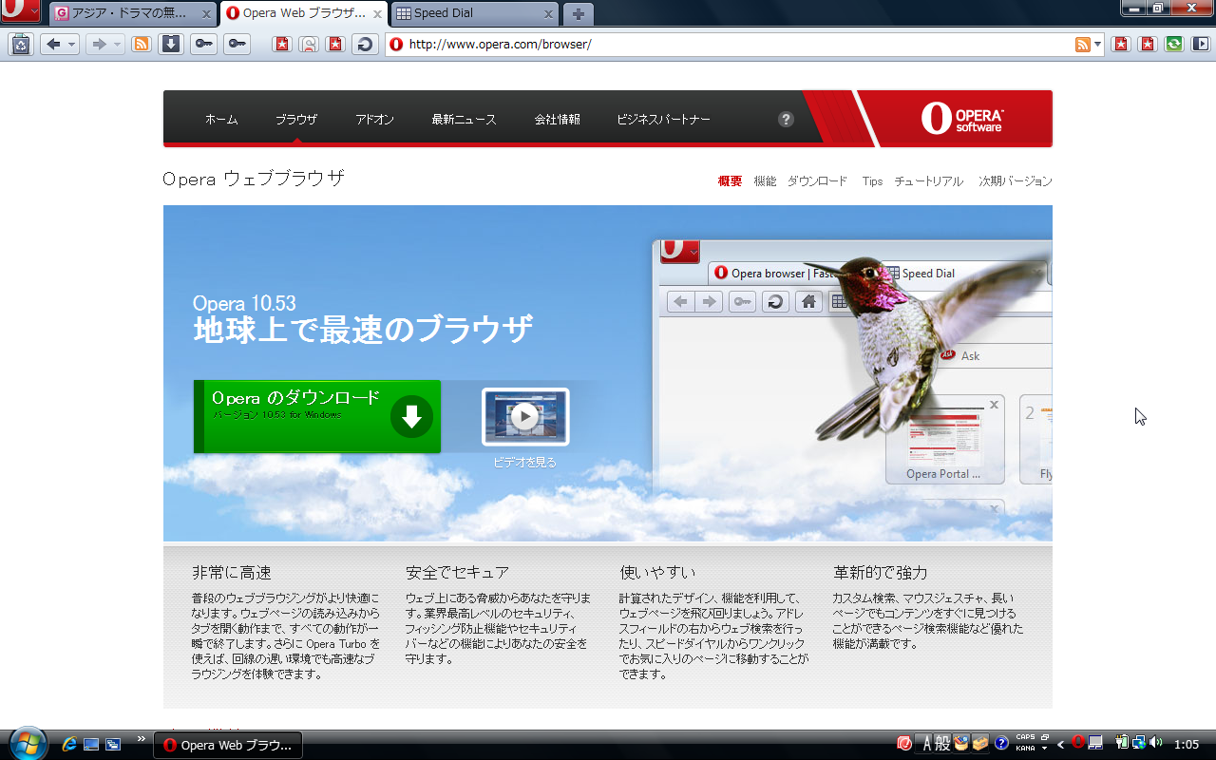The height and width of the screenshot is (760, 1216).
Task: Go to the 機能 sub-page link
Action: (765, 181)
